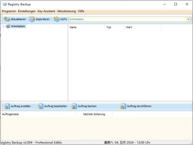The height and width of the screenshot is (145, 193).
Task: Click the Nächste Sicherung column header
Action: coord(94,114)
